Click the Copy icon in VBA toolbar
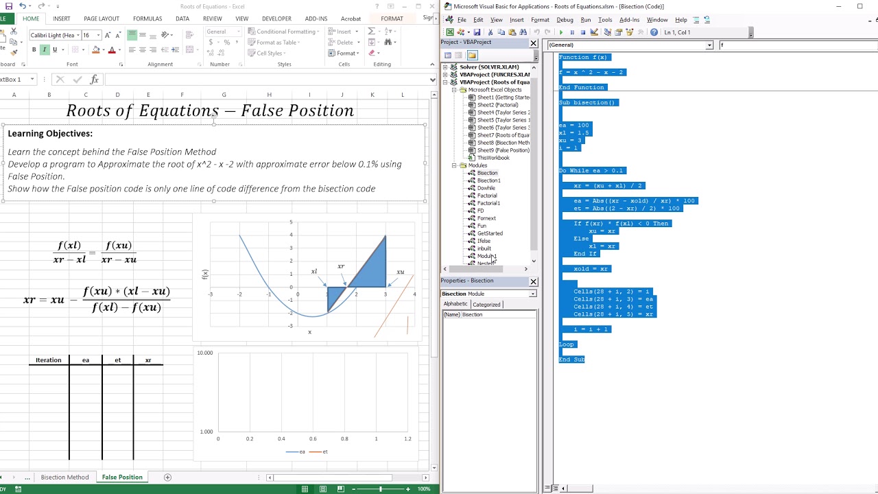 pos(501,32)
